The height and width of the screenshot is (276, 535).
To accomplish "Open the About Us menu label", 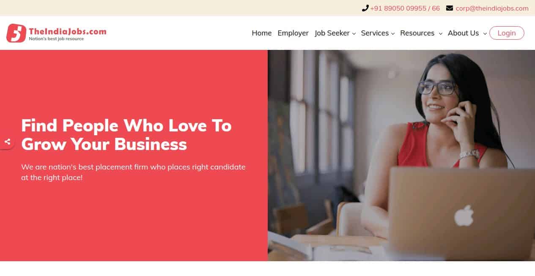I will (x=463, y=33).
